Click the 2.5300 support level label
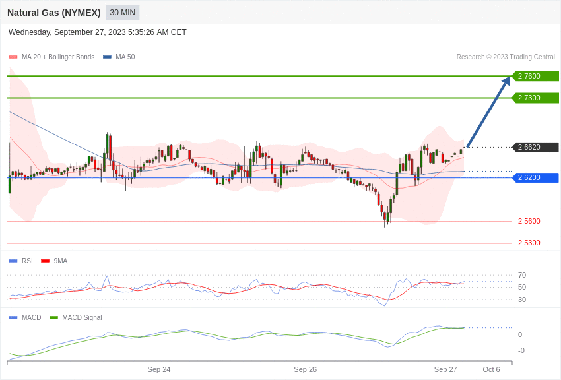 [529, 243]
